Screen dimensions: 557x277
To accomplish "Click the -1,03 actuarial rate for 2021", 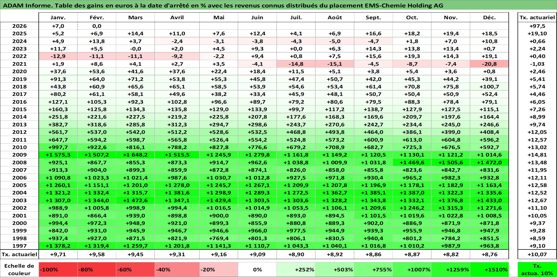I will 537,64.
